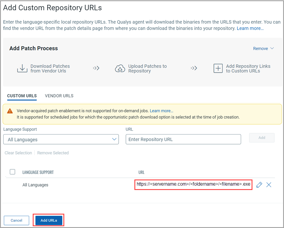Follow the Learn more link in warning banner
Viewport: 284px width, 228px height.
(x=161, y=111)
